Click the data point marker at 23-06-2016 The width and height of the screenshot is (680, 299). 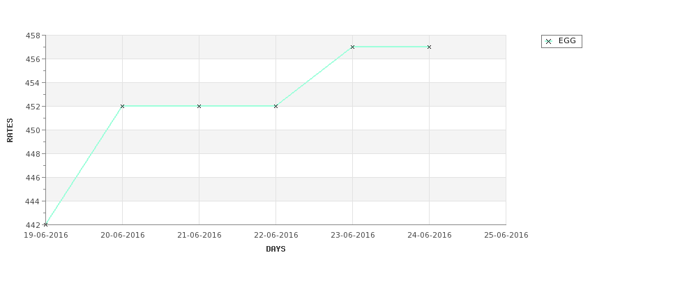point(353,47)
